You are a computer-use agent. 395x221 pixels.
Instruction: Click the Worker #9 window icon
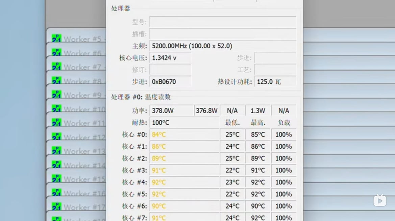(56, 94)
